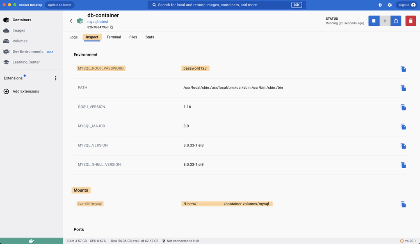
Task: Open the bug report icon in the header
Action: [x=380, y=5]
